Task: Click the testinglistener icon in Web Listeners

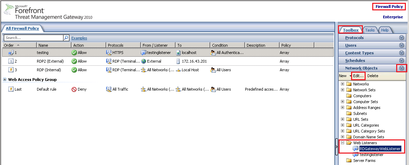Action: point(356,155)
